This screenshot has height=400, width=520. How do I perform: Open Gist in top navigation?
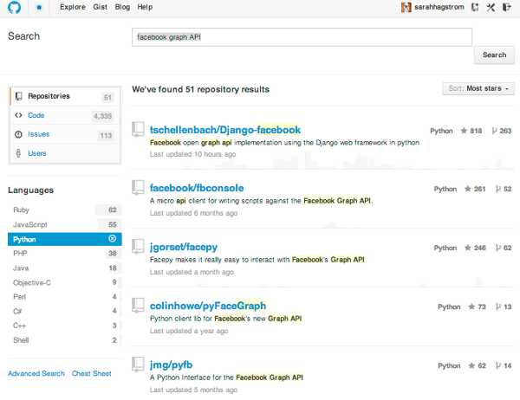(x=101, y=7)
